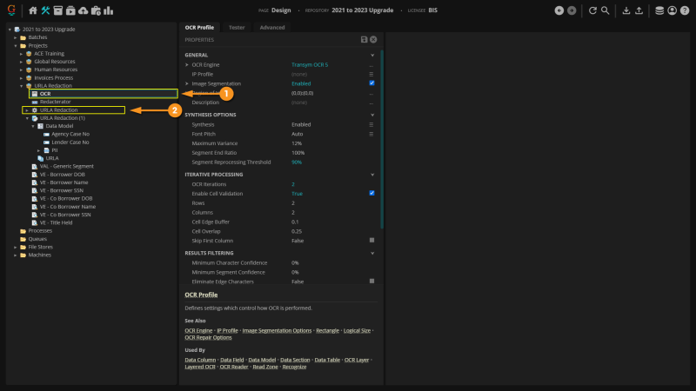696x391 pixels.
Task: Select the VE - Borrower SSN item
Action: (x=61, y=190)
